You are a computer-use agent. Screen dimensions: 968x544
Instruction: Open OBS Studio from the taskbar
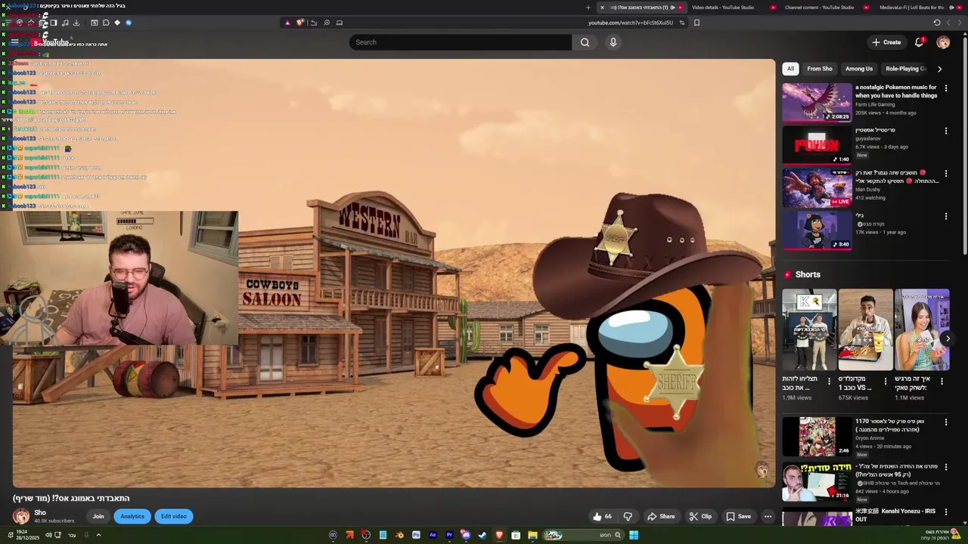click(366, 535)
